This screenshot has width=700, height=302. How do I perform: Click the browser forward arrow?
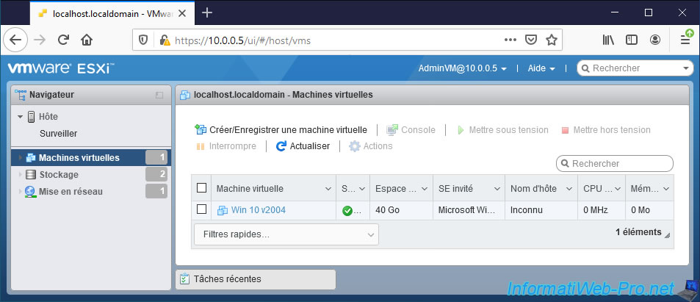(x=40, y=40)
